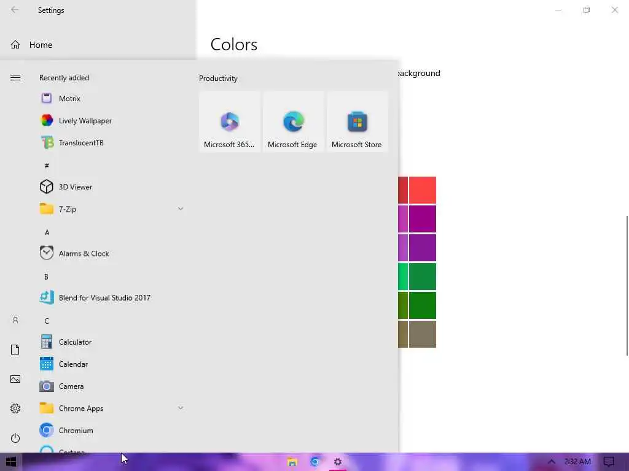The image size is (629, 471).
Task: Open Pictures from Start sidebar
Action: coord(15,379)
